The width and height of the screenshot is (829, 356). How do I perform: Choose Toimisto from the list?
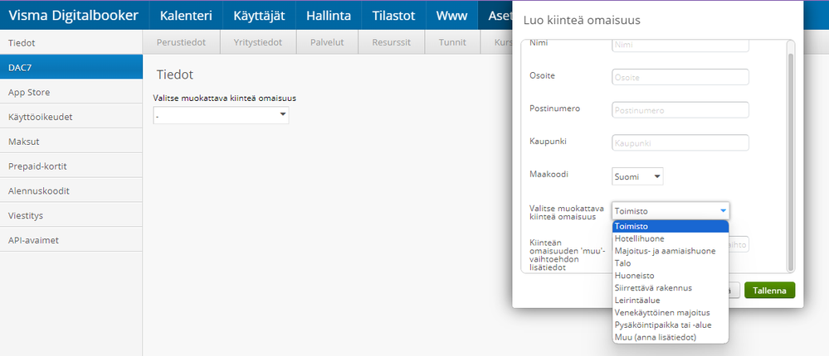click(671, 226)
